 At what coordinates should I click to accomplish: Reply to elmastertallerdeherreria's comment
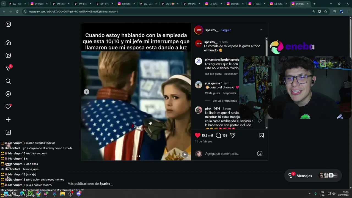point(231,74)
